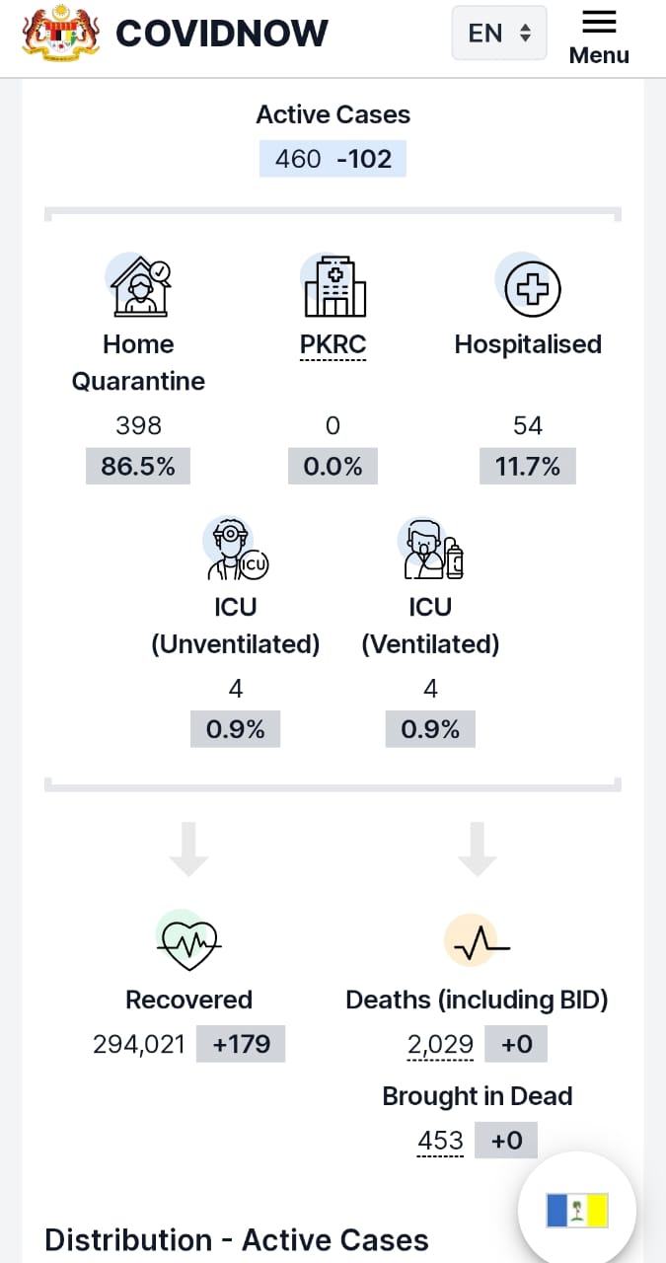Click the Deaths heartbeat line icon
The height and width of the screenshot is (1263, 666).
(477, 941)
